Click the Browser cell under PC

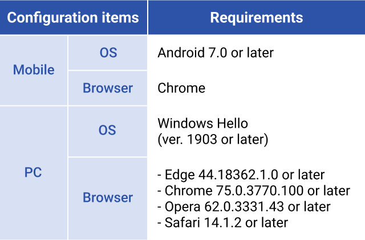pyautogui.click(x=108, y=198)
